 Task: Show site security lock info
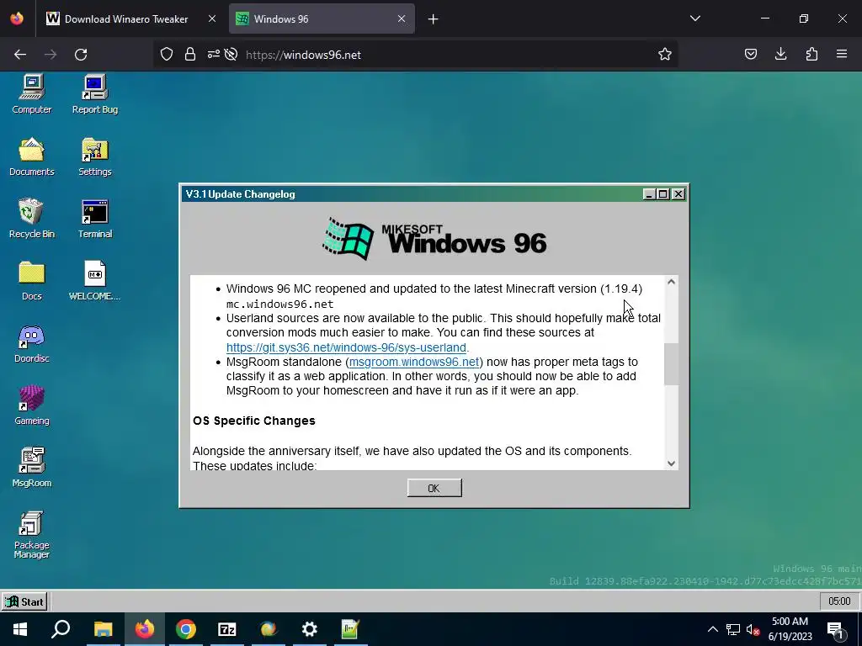tap(190, 54)
